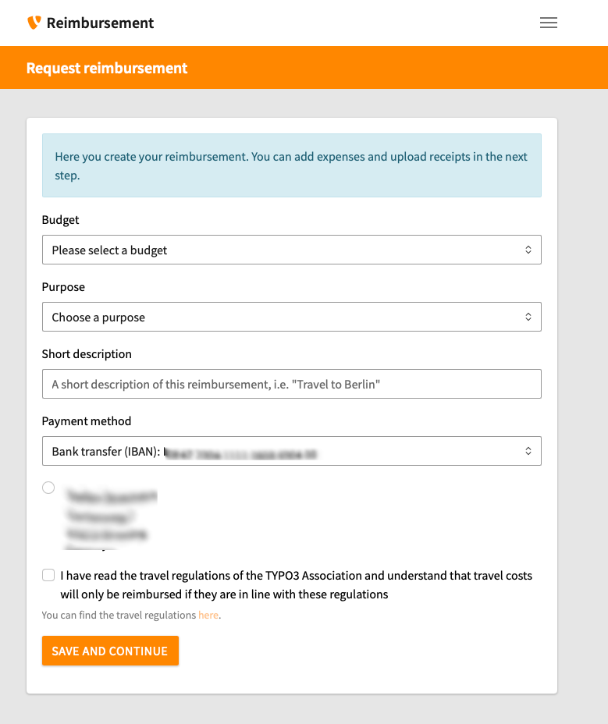Click the Short description input field
This screenshot has width=608, height=724.
[x=291, y=384]
